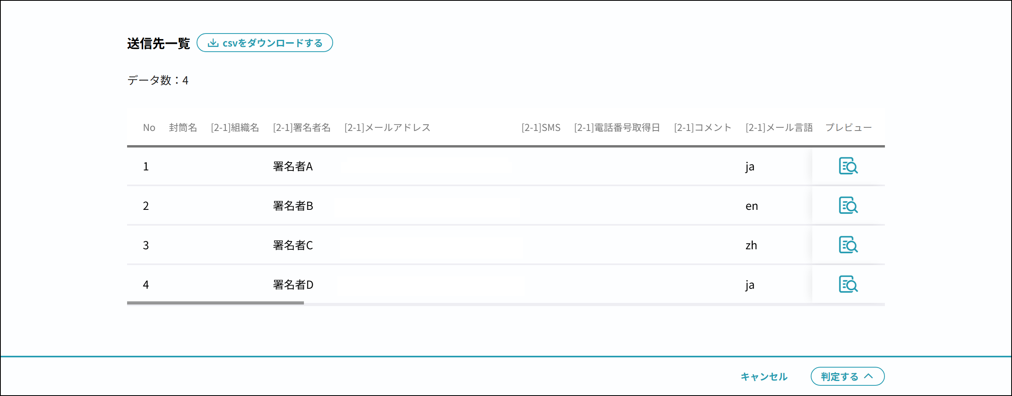This screenshot has height=396, width=1012.
Task: Click the csvをダウンロードする button
Action: tap(265, 43)
